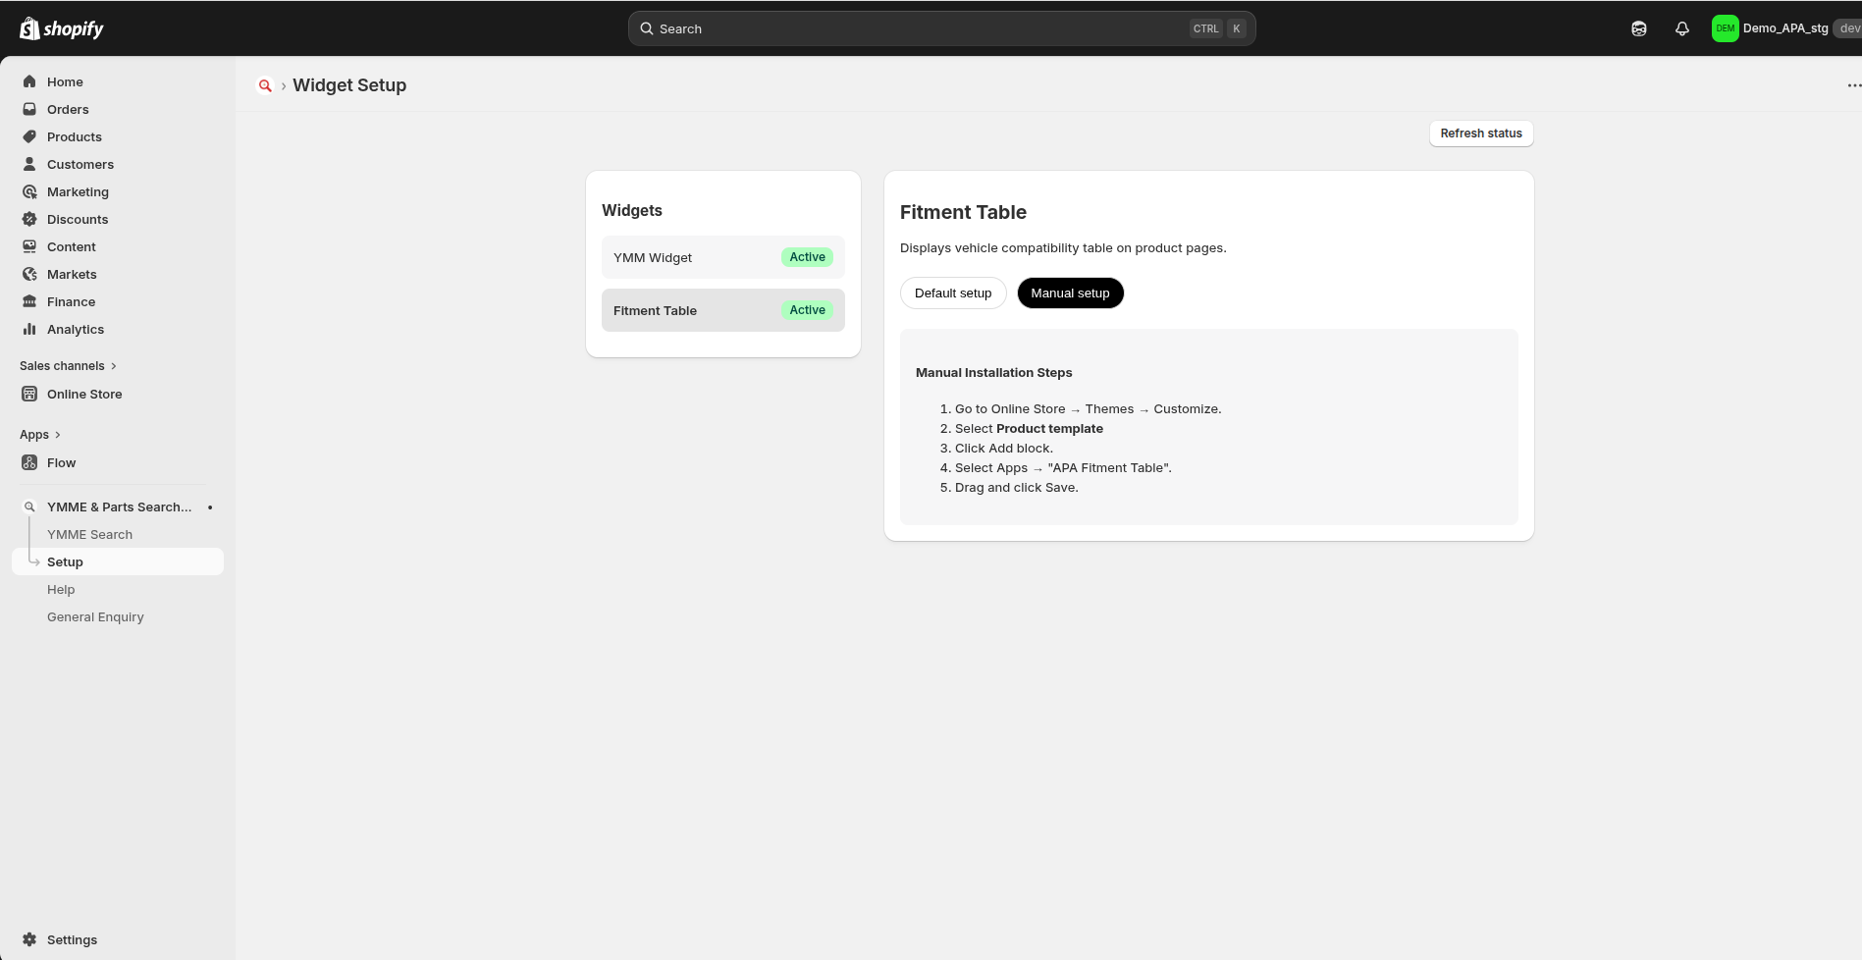Switch to Default setup
1862x960 pixels.
[x=953, y=293]
